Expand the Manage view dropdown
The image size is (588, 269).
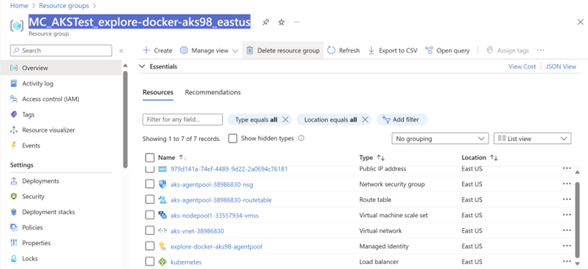coord(209,50)
